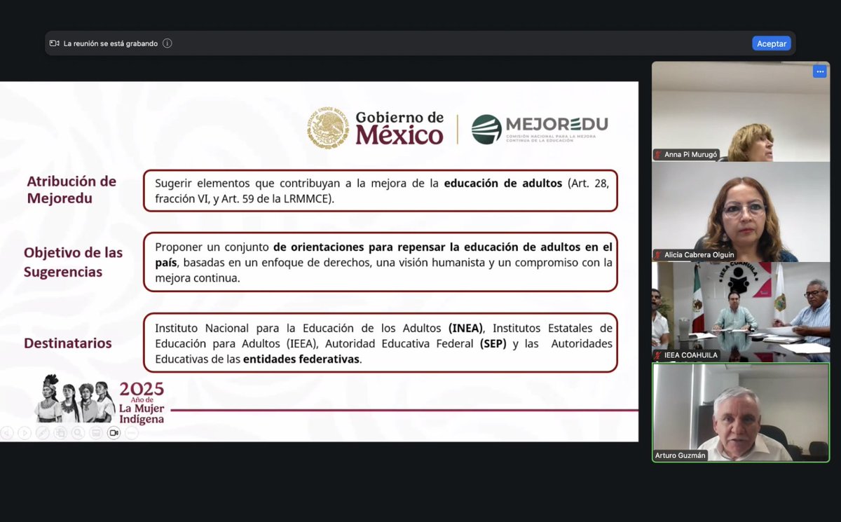Screen dimensions: 841x522
Task: Click the muted mic icon beside Alicia Cabrera Olguin
Action: [x=658, y=255]
